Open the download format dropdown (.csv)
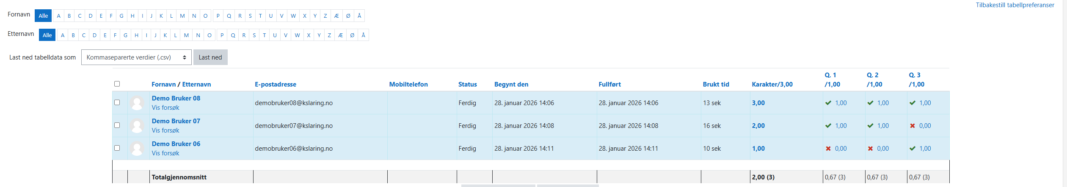Viewport: 1067px width, 187px height. click(136, 57)
